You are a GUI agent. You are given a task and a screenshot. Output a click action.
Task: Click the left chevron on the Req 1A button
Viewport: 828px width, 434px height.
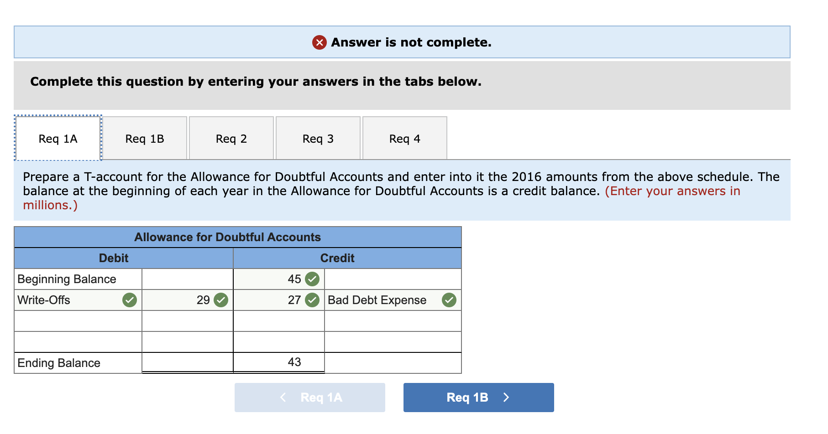pos(283,397)
